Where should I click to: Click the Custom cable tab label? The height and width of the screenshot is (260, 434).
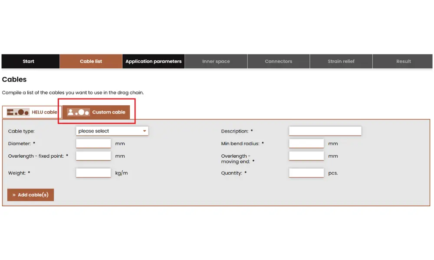[x=109, y=112]
